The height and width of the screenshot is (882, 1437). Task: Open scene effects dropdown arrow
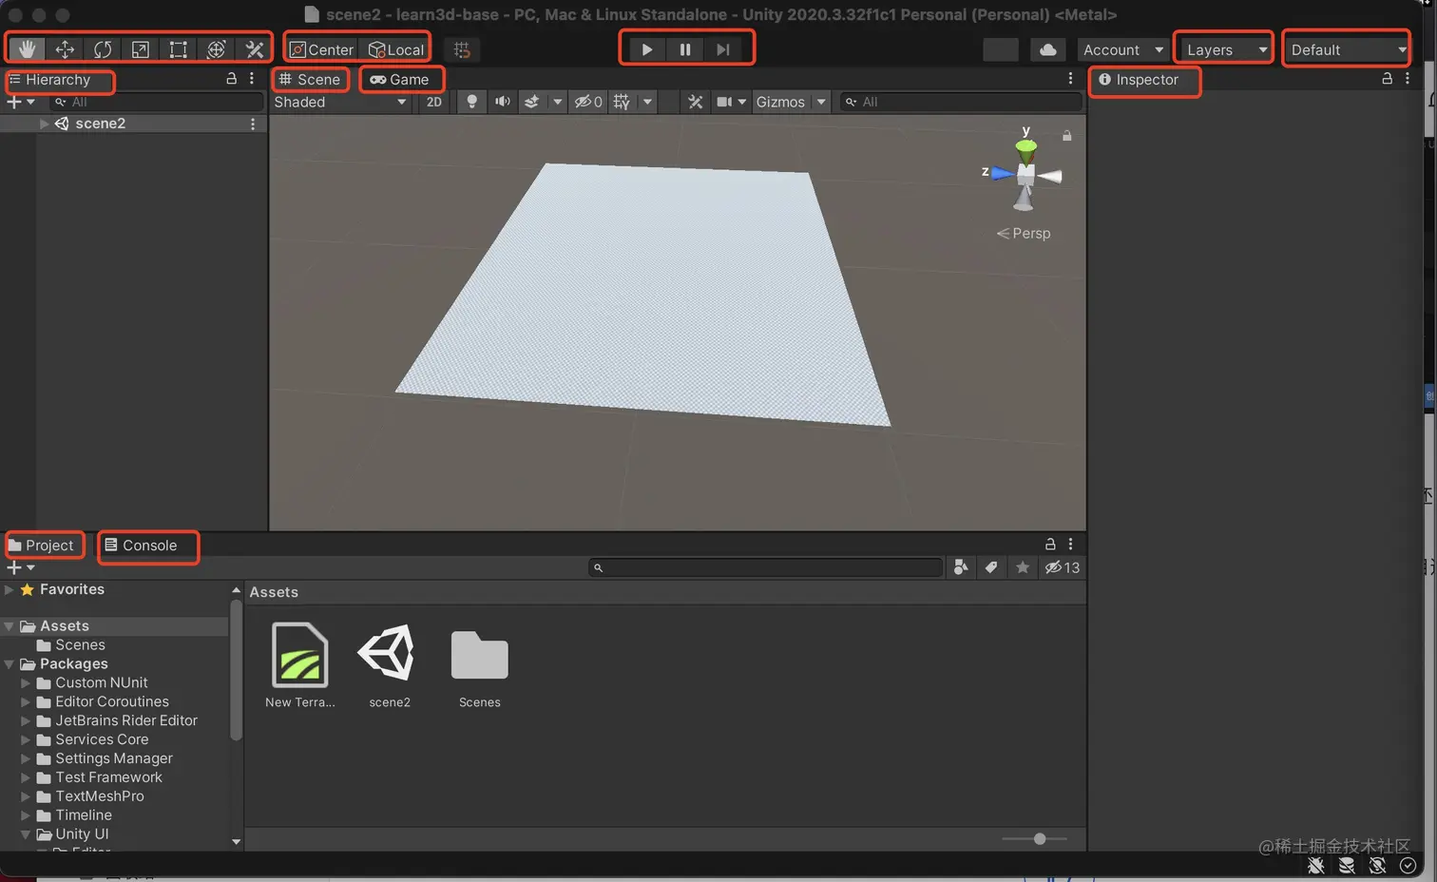(x=557, y=102)
